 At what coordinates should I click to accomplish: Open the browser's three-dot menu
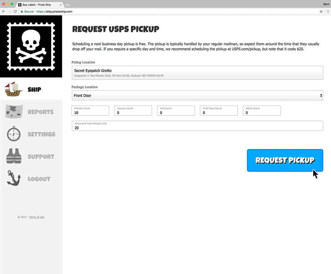click(x=328, y=11)
